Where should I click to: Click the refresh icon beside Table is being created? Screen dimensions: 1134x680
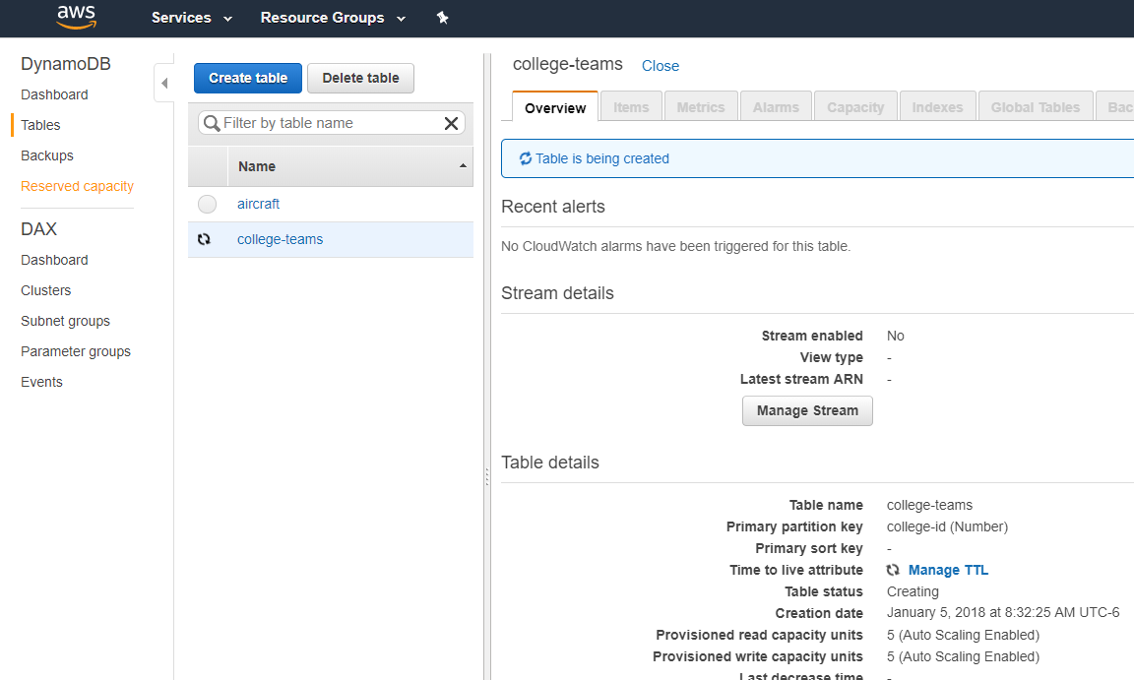click(x=526, y=158)
